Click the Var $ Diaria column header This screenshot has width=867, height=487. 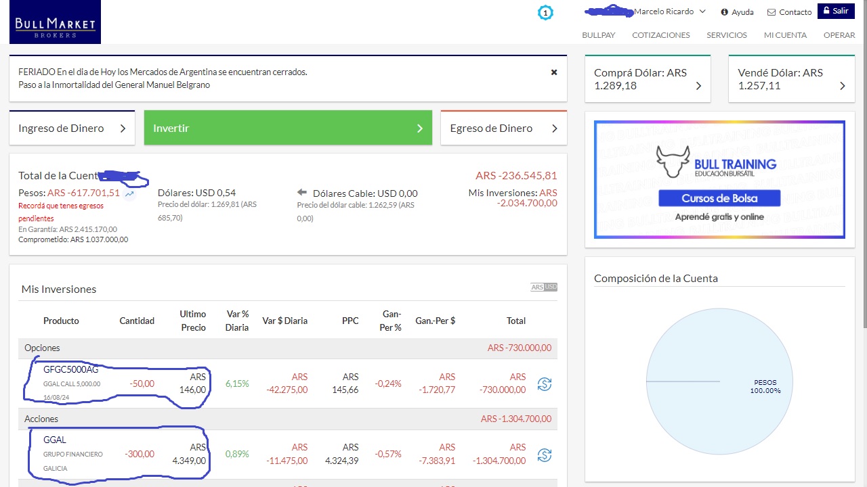[x=285, y=321]
